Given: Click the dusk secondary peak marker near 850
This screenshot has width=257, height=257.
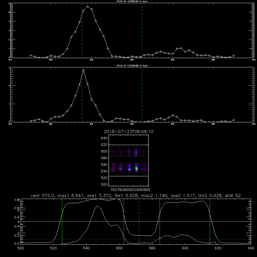Looking at the screenshot, I should pos(173,115).
